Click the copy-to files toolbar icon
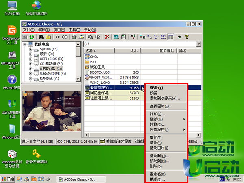 [x=90, y=37]
